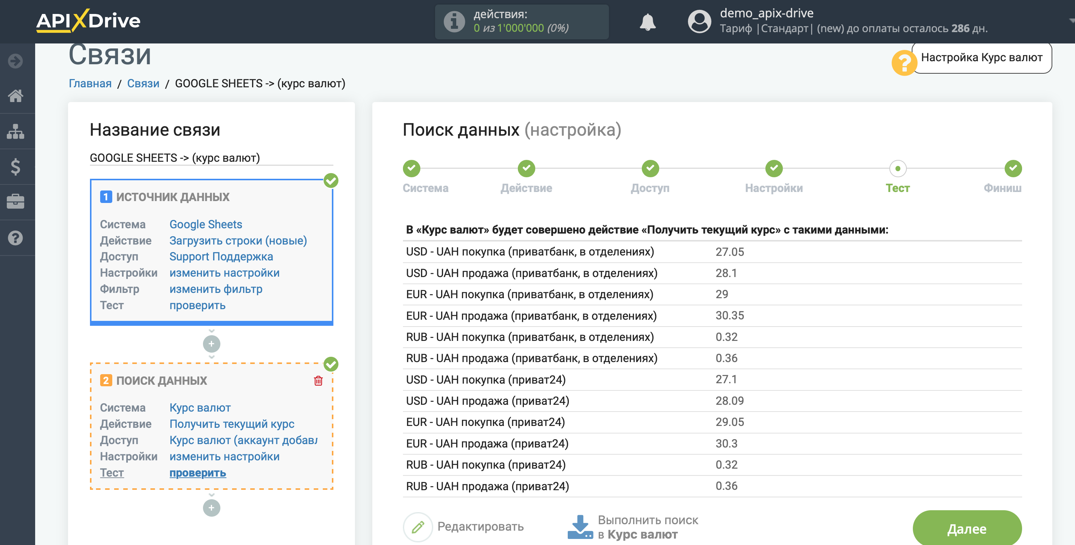Click the value 30.35
The width and height of the screenshot is (1075, 545).
730,316
